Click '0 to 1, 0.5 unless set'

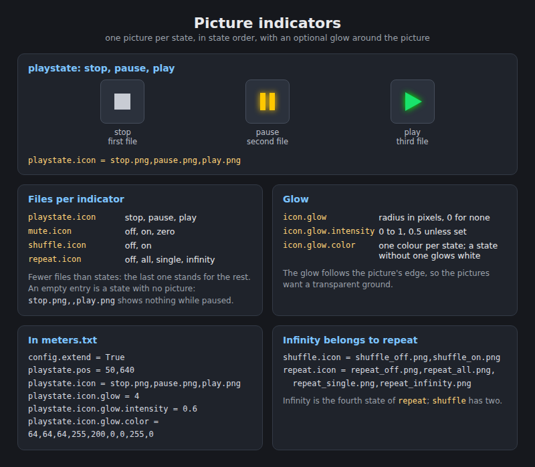click(423, 231)
